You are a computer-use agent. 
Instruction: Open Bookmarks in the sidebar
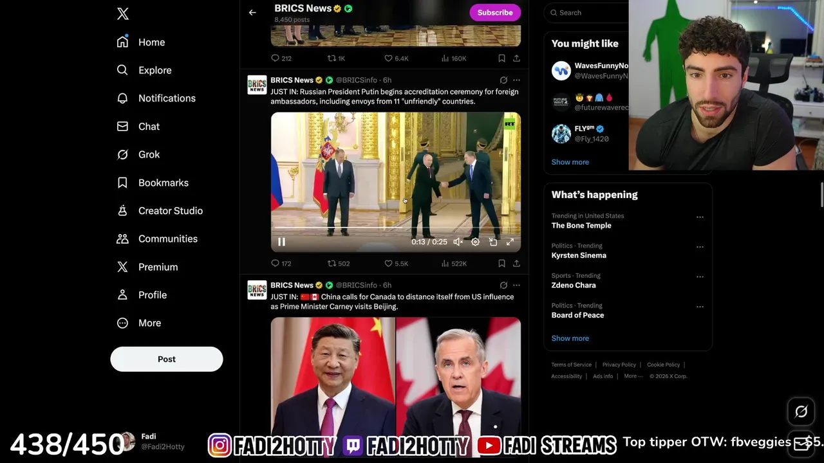point(153,183)
